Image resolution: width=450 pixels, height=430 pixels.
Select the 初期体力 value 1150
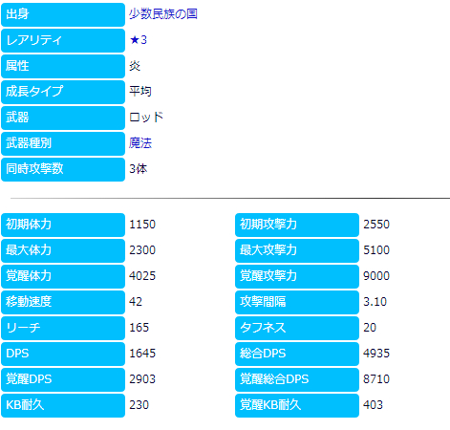tap(142, 225)
